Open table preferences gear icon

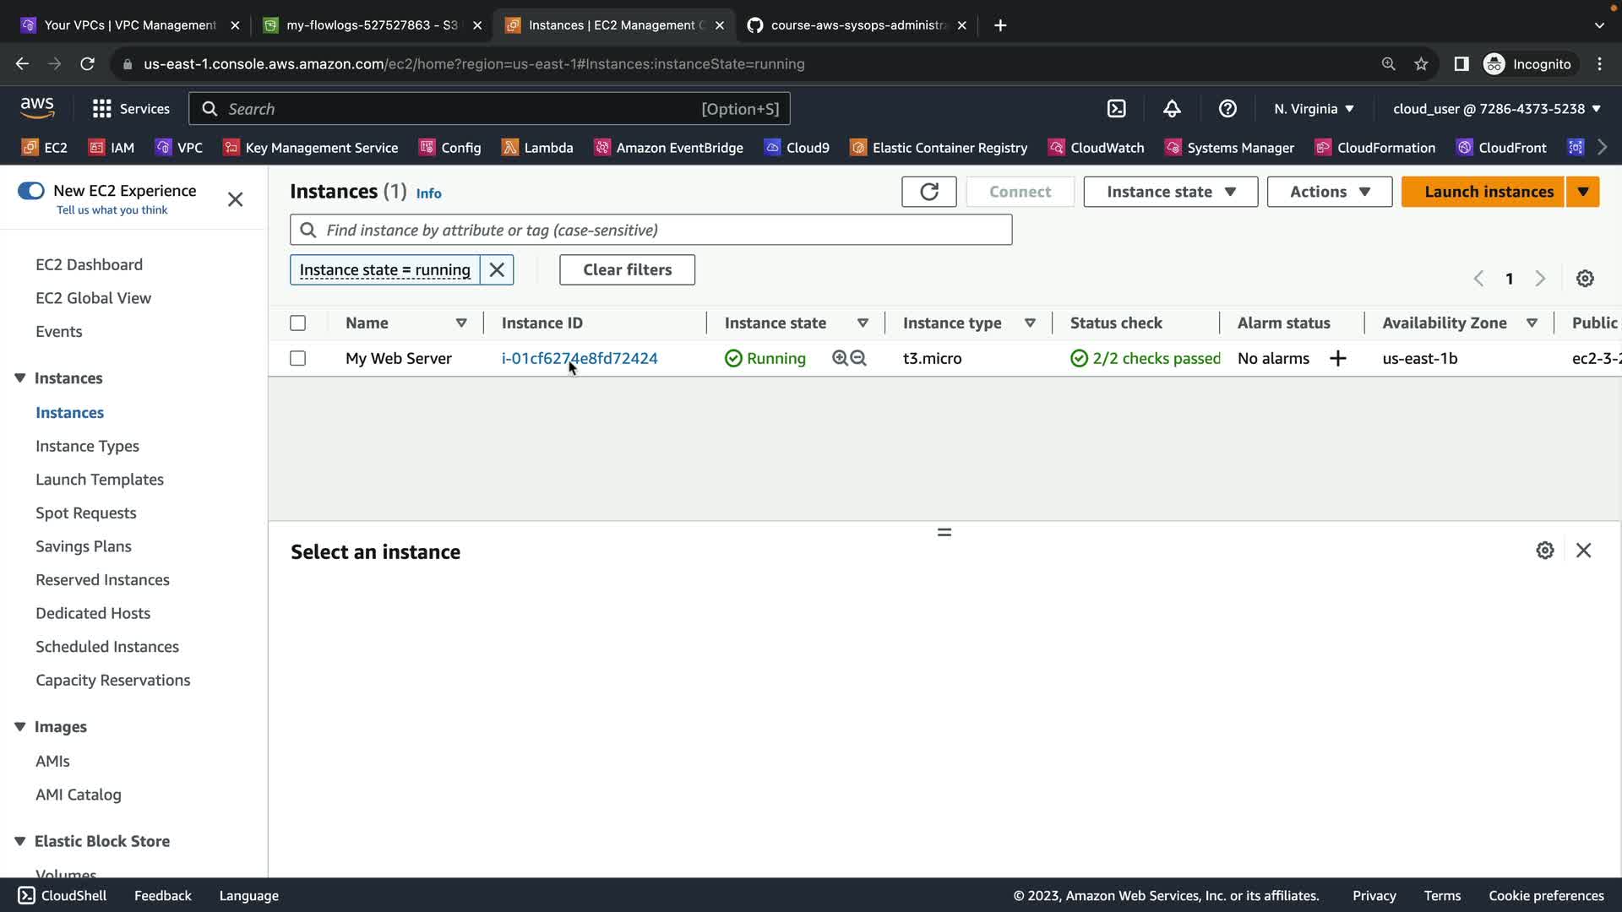pyautogui.click(x=1585, y=279)
